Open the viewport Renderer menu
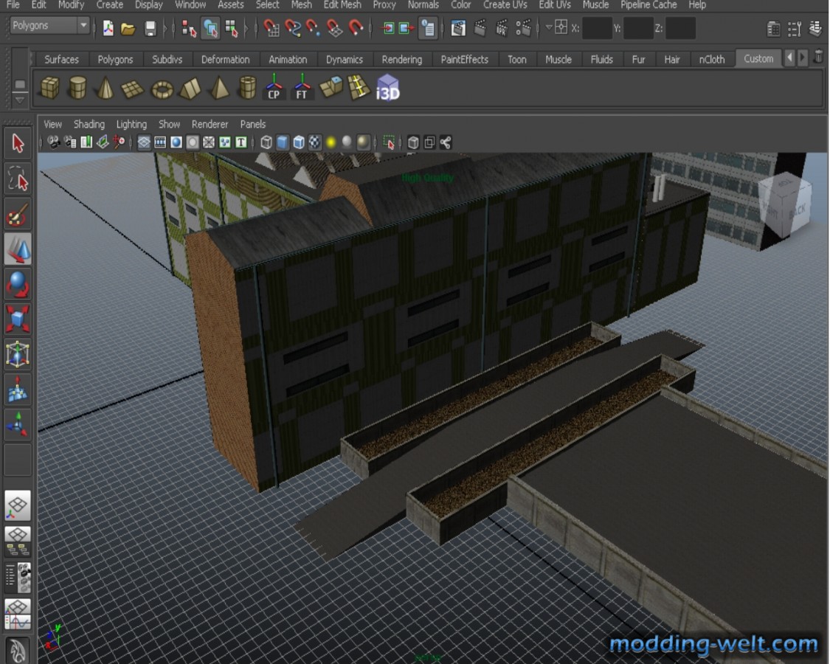 point(210,124)
